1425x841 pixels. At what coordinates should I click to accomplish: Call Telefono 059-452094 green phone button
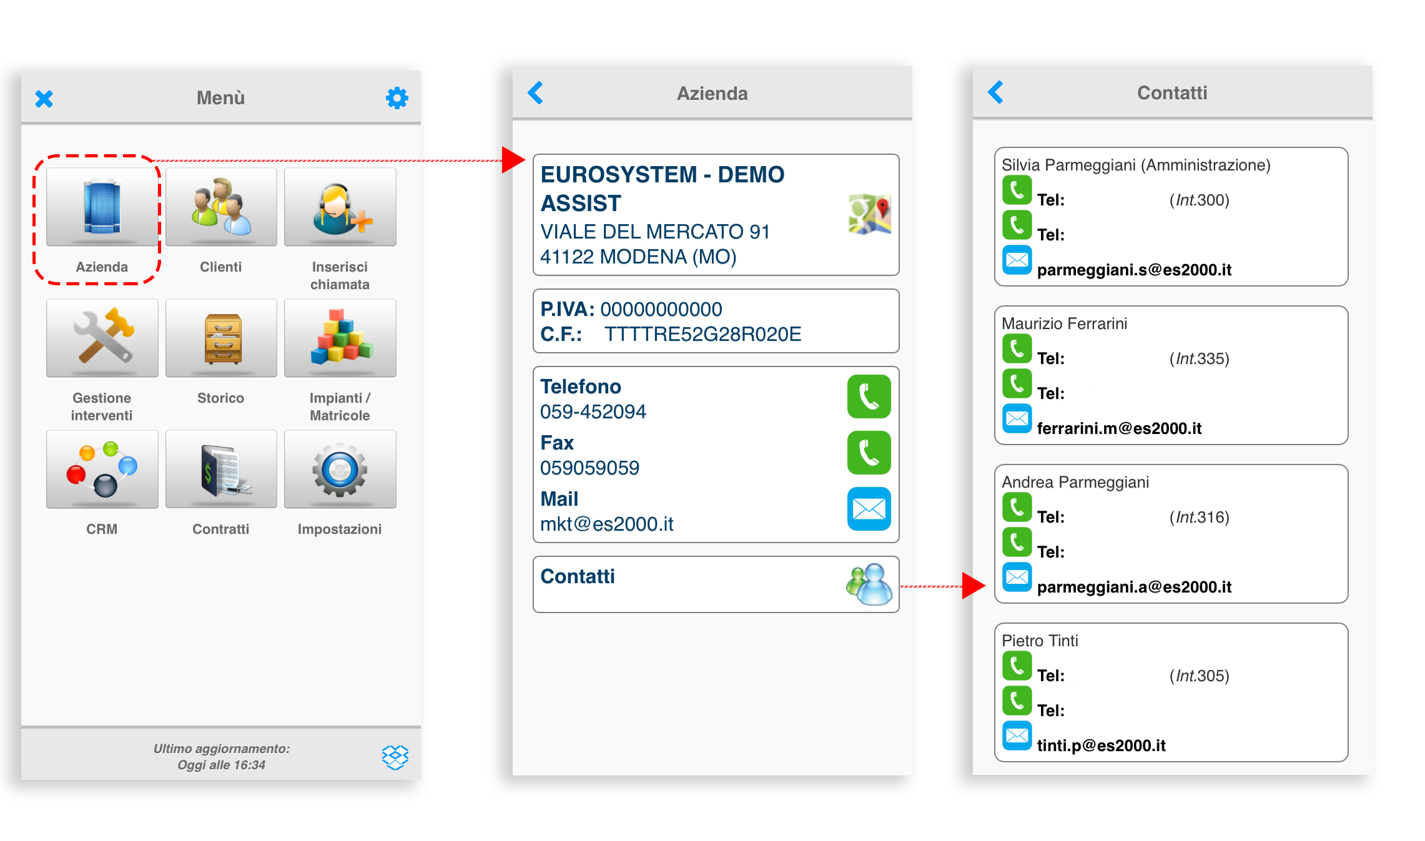(x=869, y=396)
